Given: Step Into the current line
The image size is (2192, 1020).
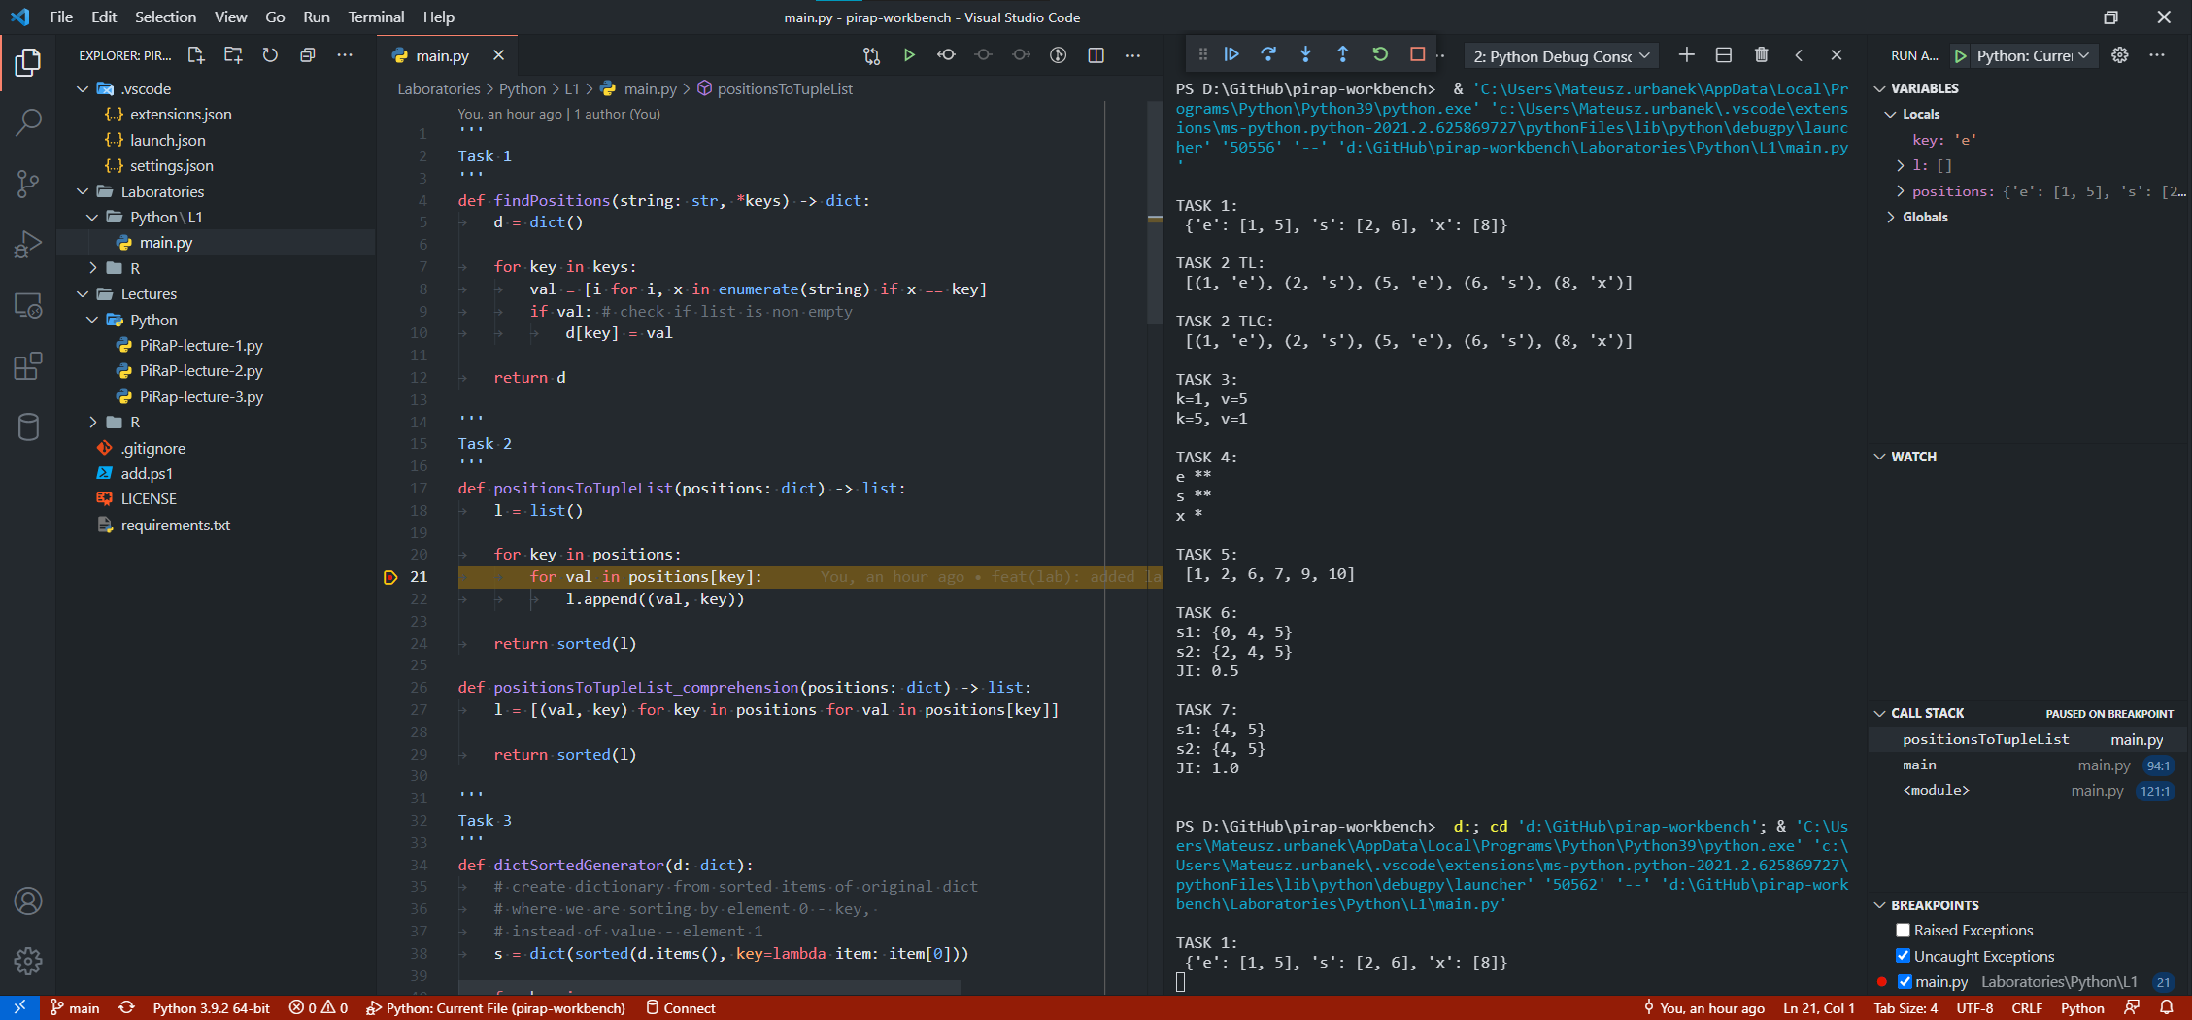Looking at the screenshot, I should tap(1305, 54).
